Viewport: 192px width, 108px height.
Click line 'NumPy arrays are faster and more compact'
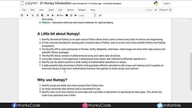coord(73,85)
